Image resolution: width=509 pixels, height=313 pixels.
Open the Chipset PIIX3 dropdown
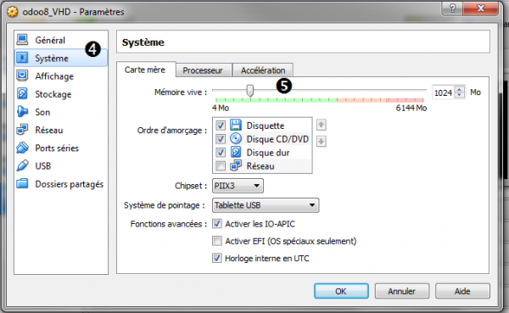238,186
